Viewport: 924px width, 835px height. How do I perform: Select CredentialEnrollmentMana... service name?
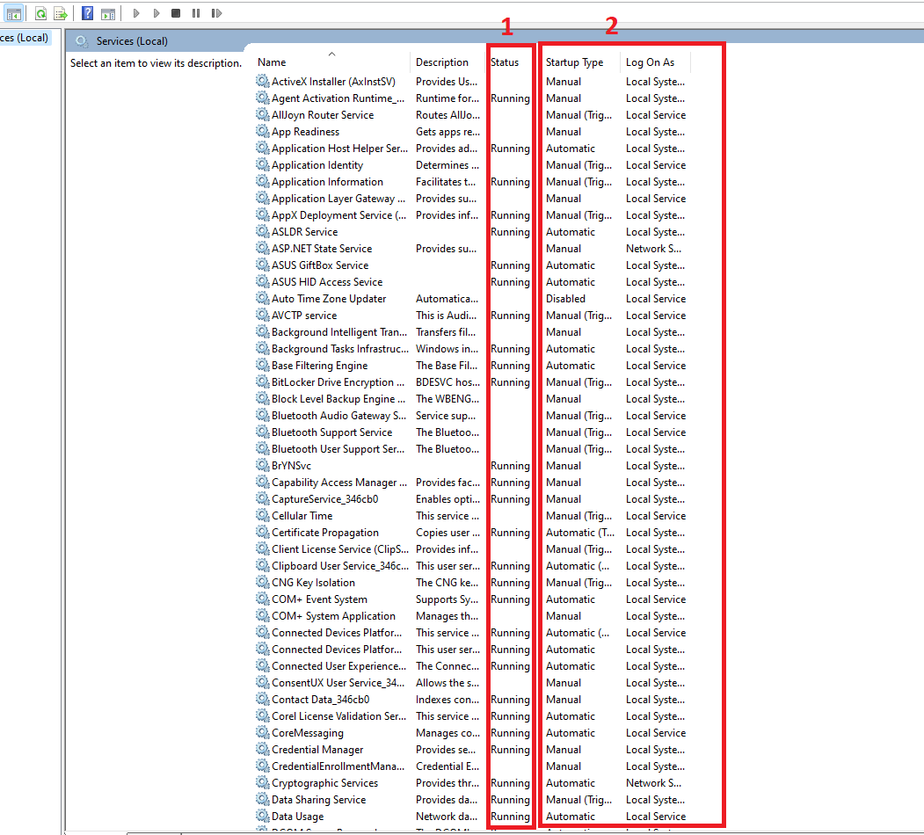click(x=338, y=766)
